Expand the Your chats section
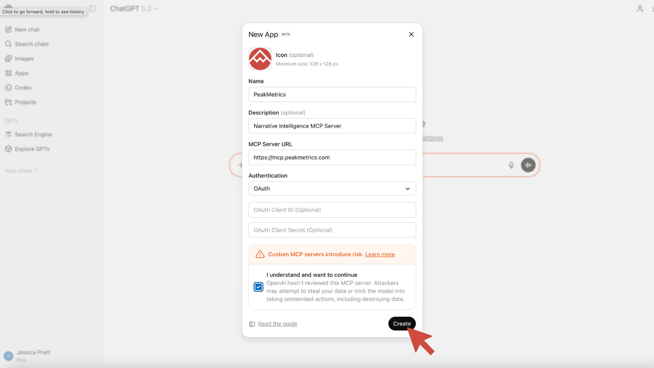The height and width of the screenshot is (368, 654). (20, 171)
